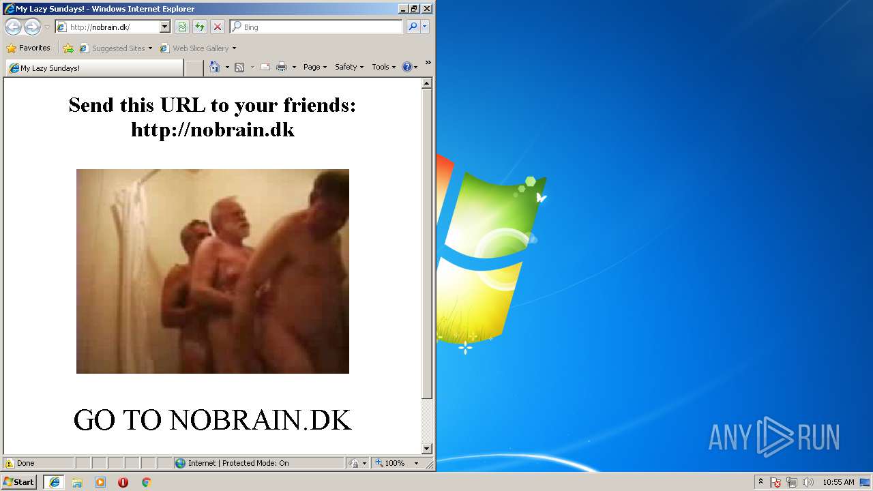The width and height of the screenshot is (873, 491).
Task: Click the Done status text
Action: (26, 463)
